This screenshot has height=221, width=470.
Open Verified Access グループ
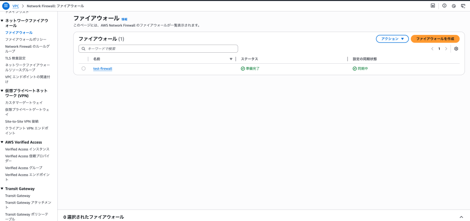[x=24, y=168]
